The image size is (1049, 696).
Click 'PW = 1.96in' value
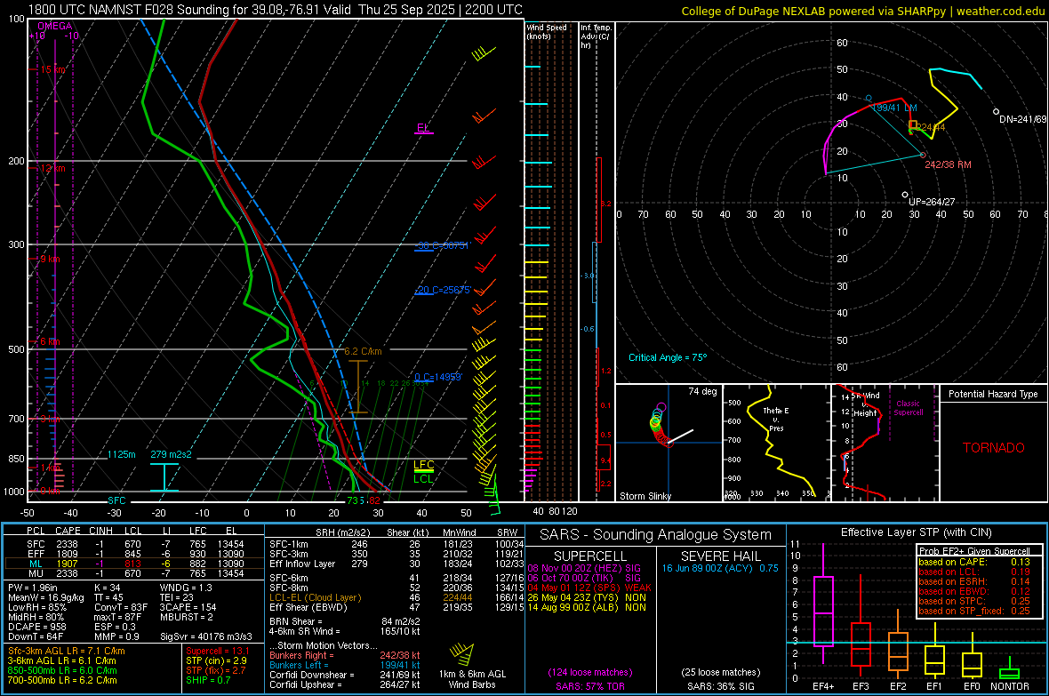(x=33, y=588)
